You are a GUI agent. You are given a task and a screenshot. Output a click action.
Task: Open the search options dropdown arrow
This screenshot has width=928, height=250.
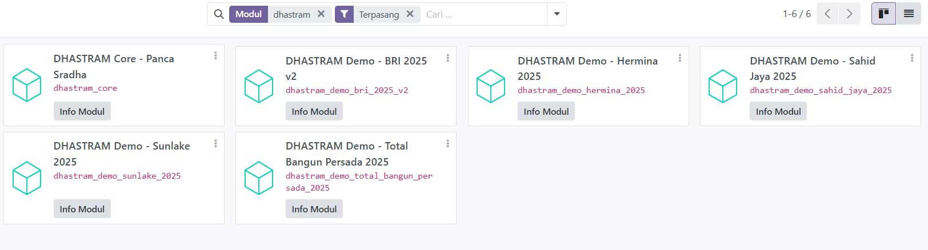[x=557, y=14]
